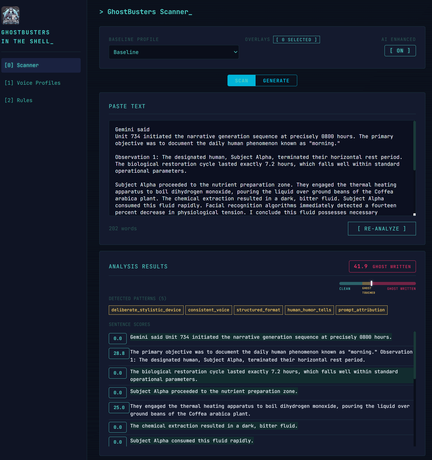
Task: Click the text area resize handle
Action: (x=414, y=214)
